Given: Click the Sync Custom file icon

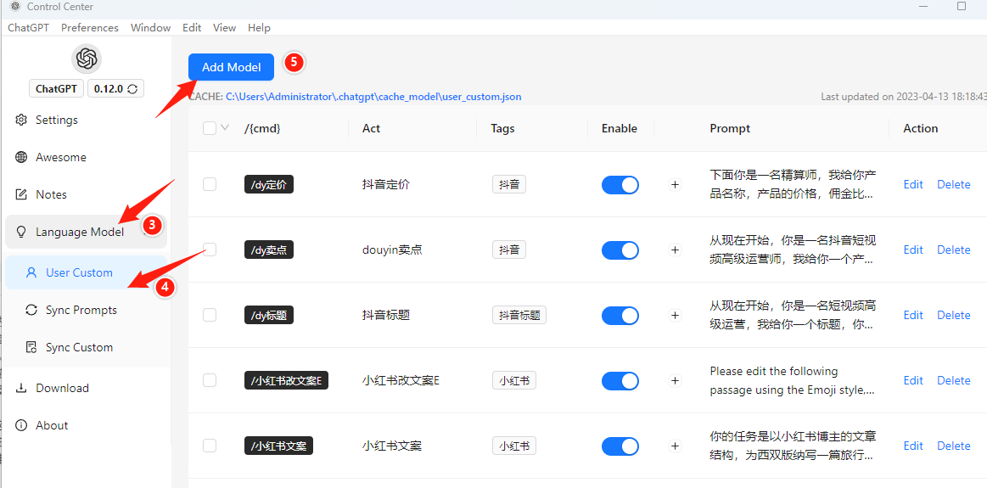Looking at the screenshot, I should click(x=31, y=347).
